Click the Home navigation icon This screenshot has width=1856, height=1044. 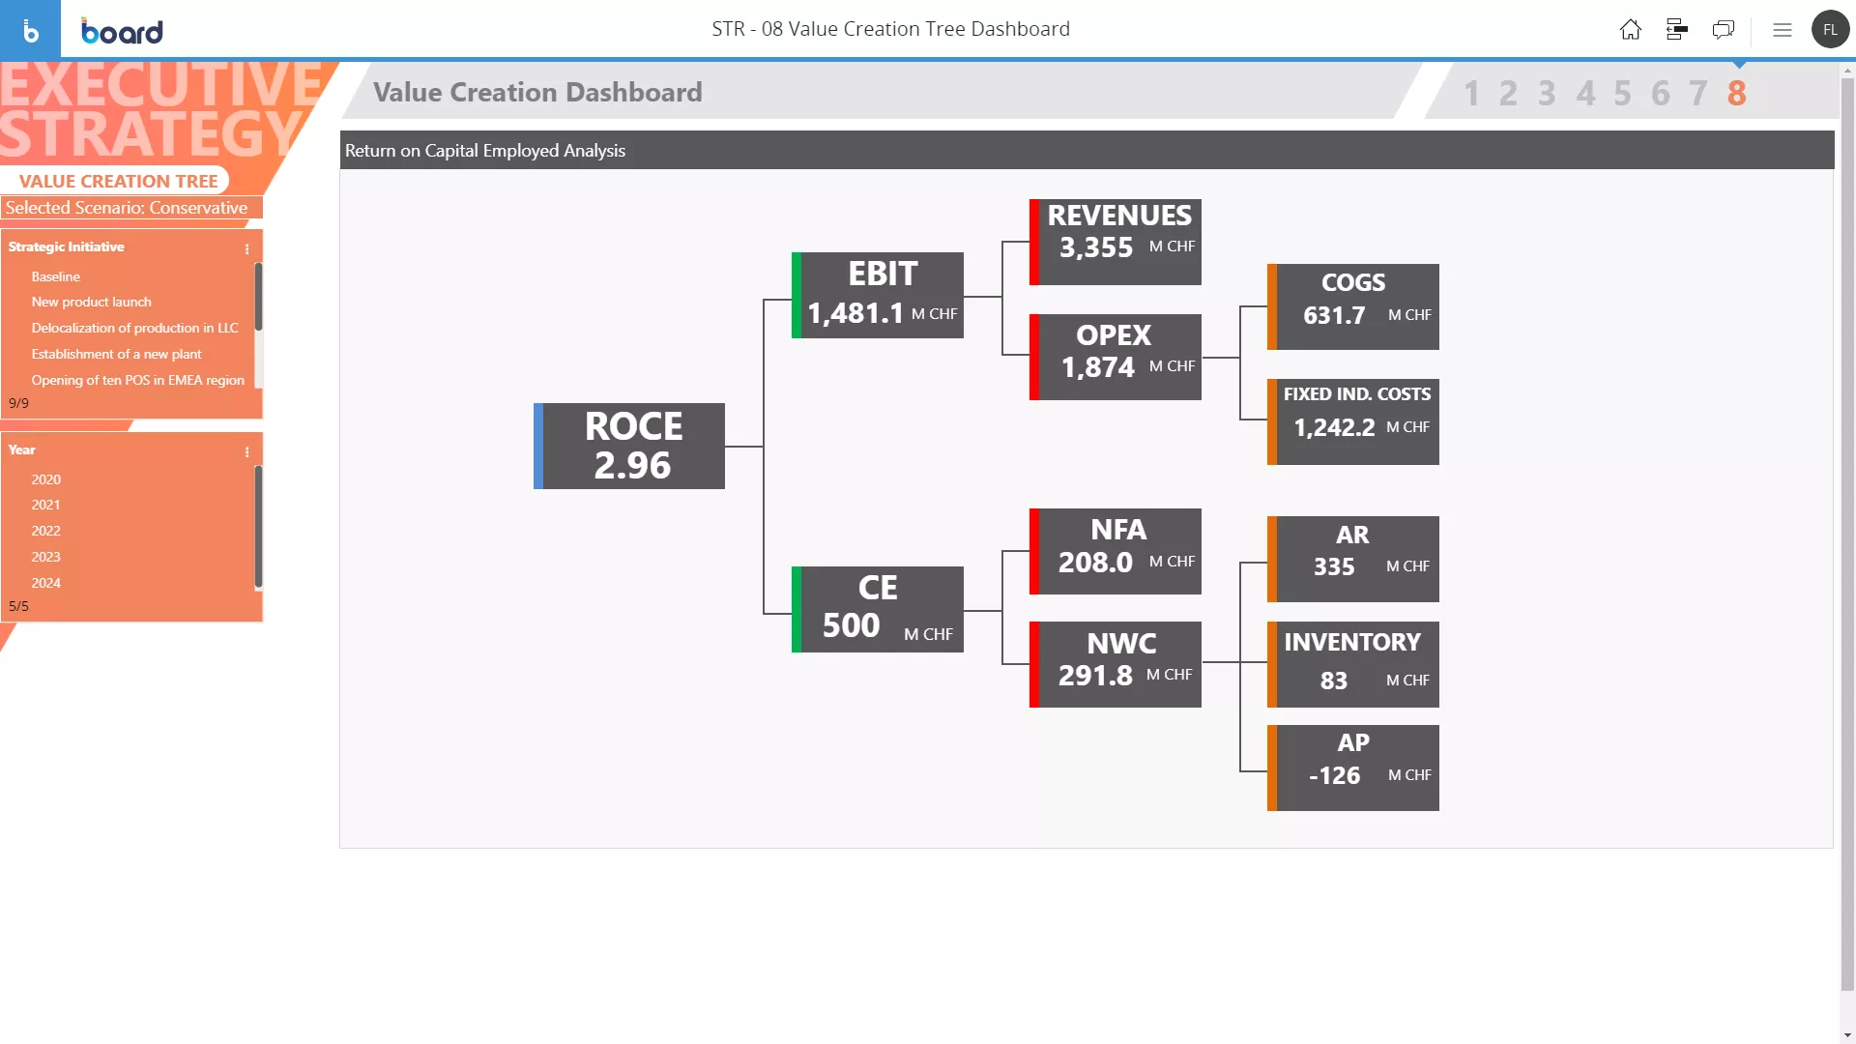pyautogui.click(x=1631, y=28)
